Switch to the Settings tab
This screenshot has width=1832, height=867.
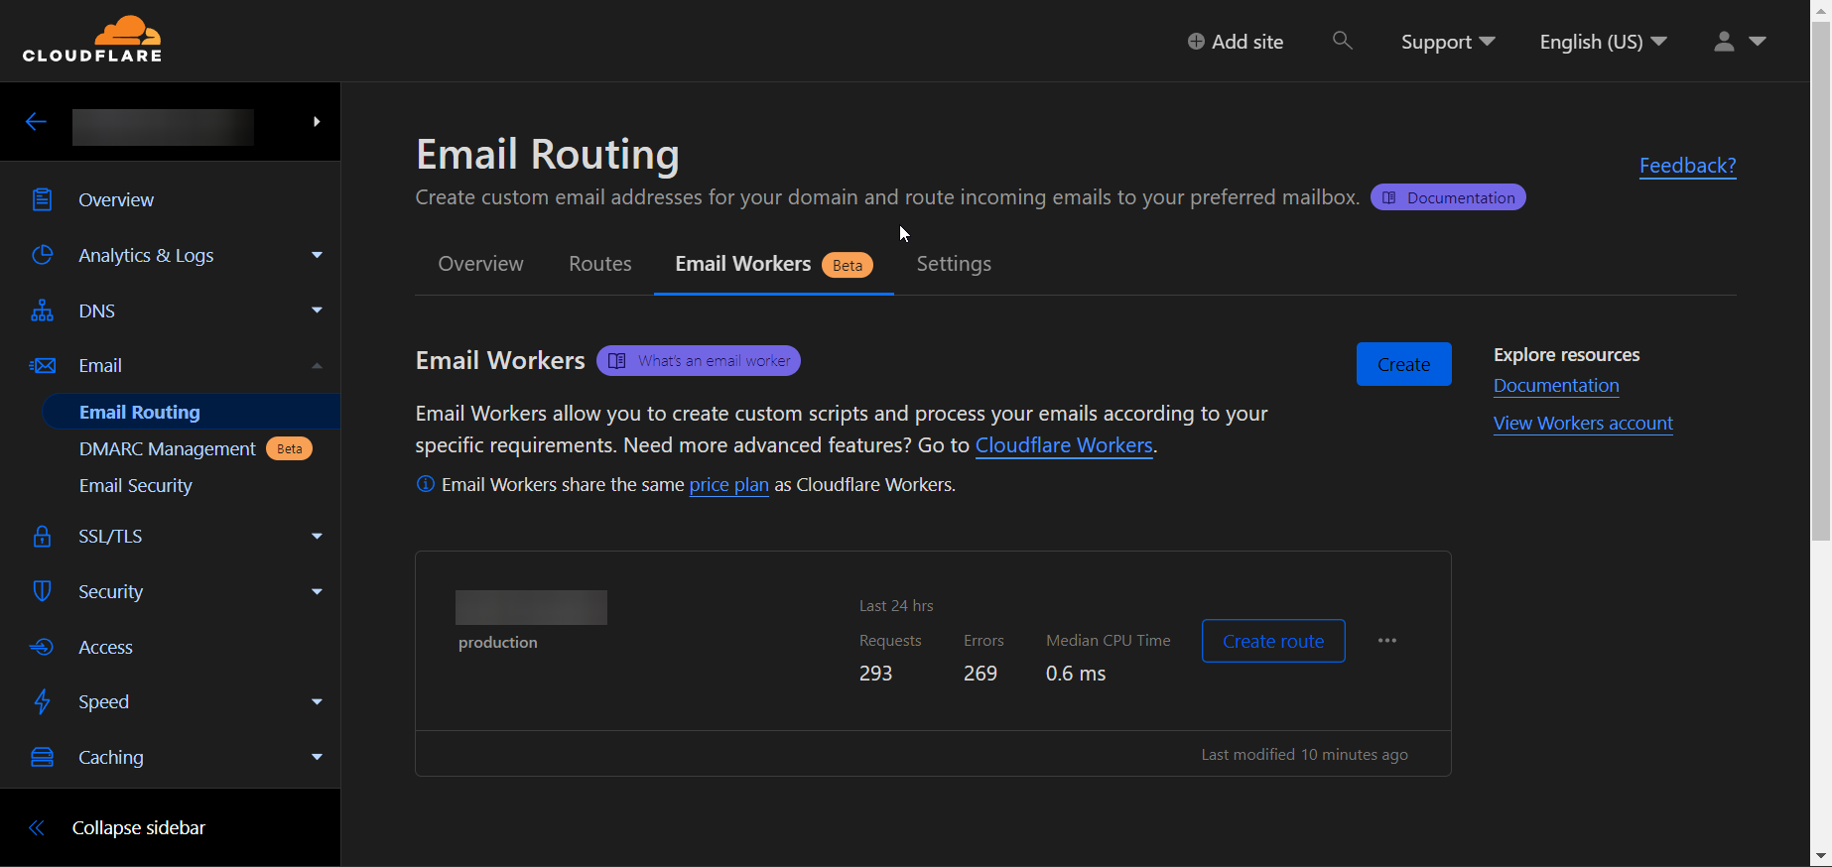click(x=954, y=264)
